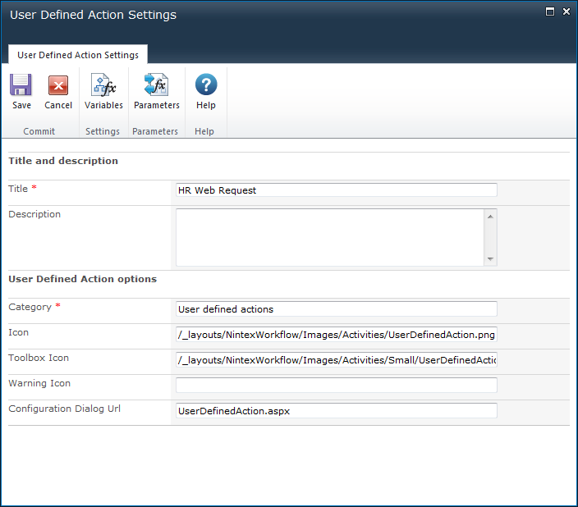This screenshot has width=578, height=507.
Task: Open the Parameters fx icon
Action: [x=156, y=84]
